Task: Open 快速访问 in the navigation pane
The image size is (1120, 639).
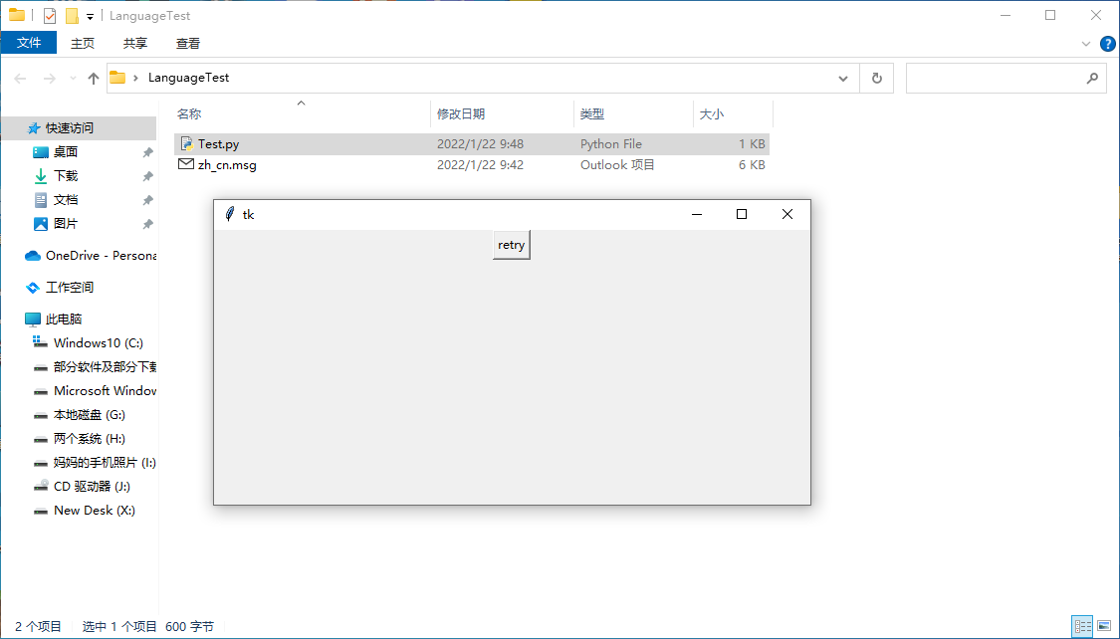Action: click(x=70, y=127)
